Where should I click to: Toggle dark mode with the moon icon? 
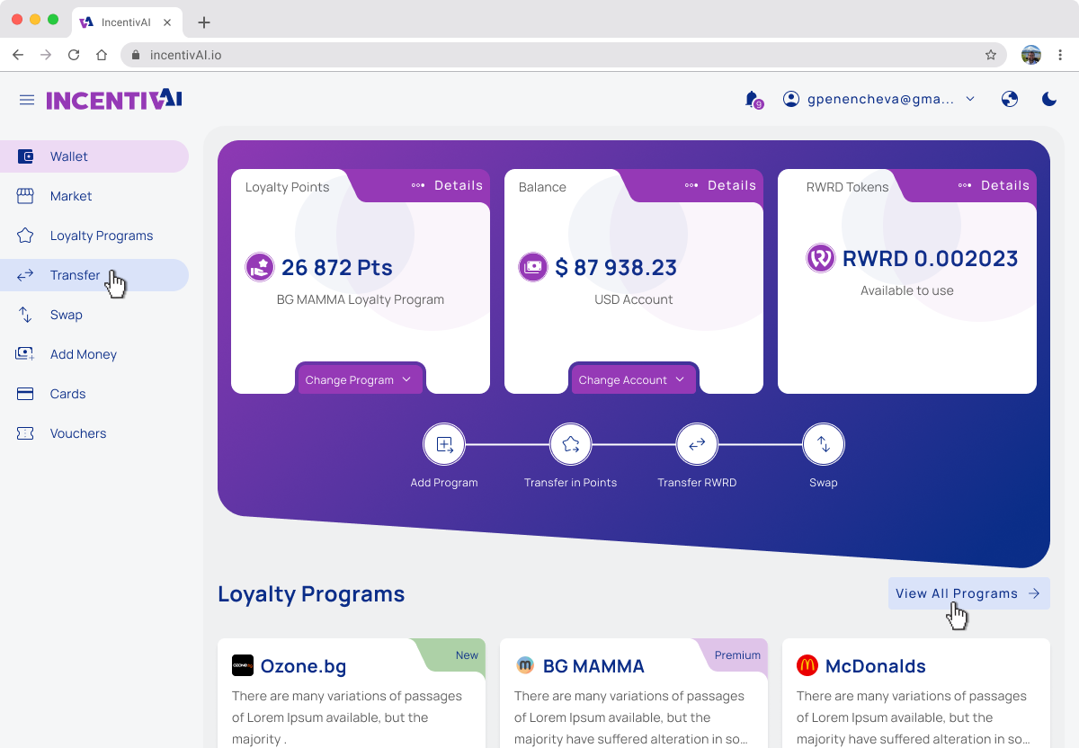point(1048,99)
